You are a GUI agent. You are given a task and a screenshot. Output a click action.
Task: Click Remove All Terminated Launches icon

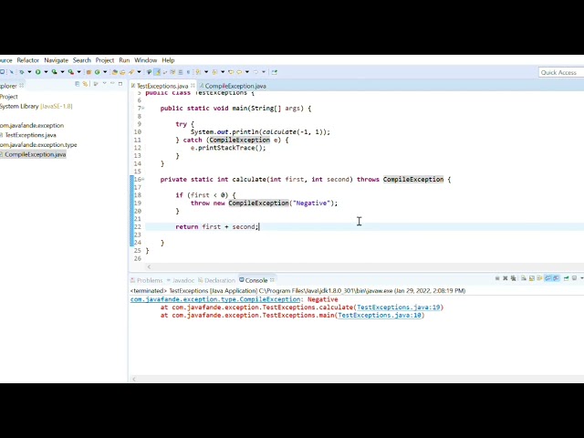coord(513,278)
